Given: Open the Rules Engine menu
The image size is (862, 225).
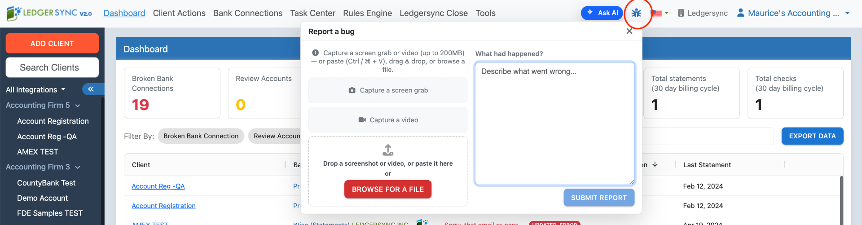Looking at the screenshot, I should coord(368,13).
